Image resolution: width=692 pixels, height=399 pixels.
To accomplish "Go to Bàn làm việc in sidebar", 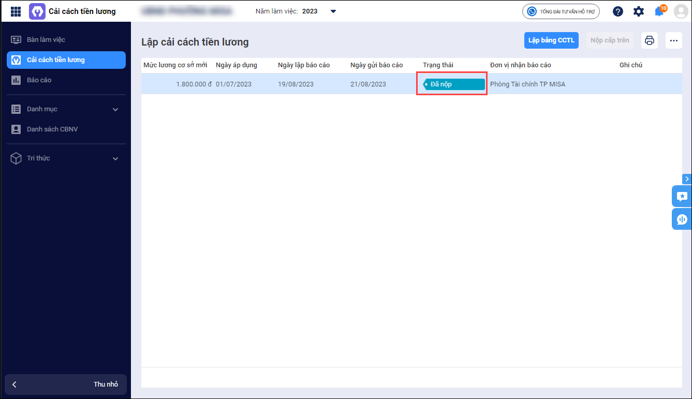I will coord(66,39).
